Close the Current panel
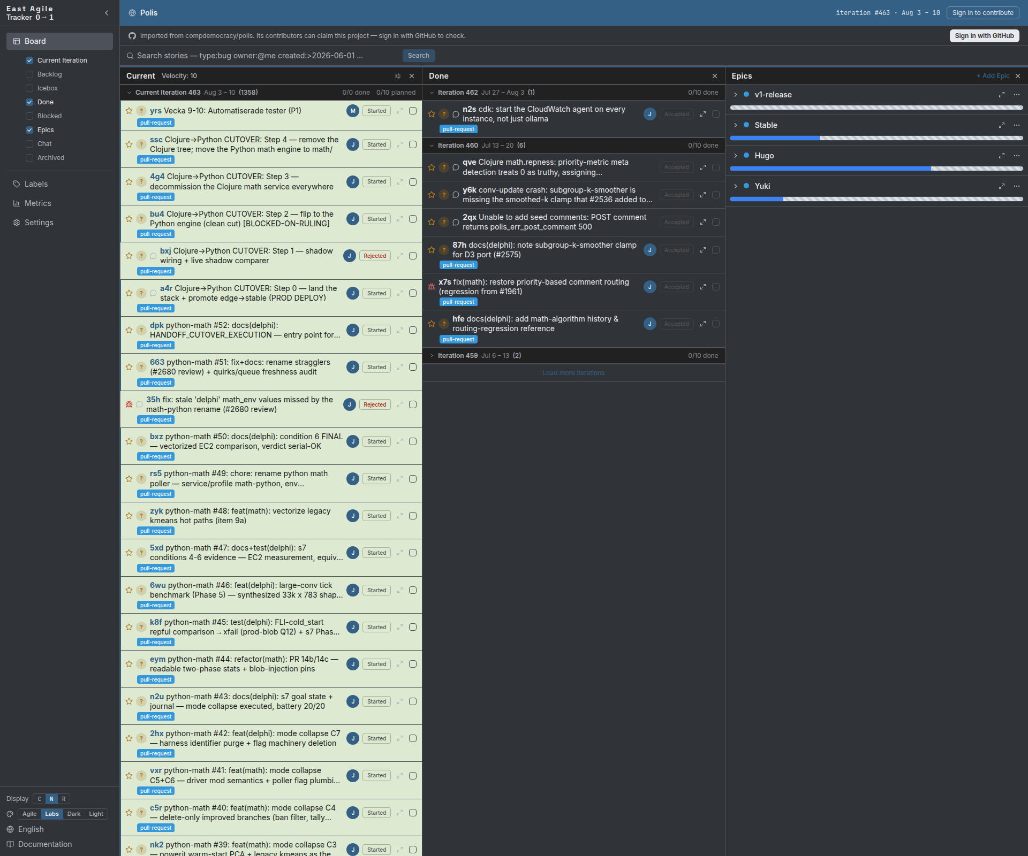Screen dimensions: 1028x856 (412, 76)
